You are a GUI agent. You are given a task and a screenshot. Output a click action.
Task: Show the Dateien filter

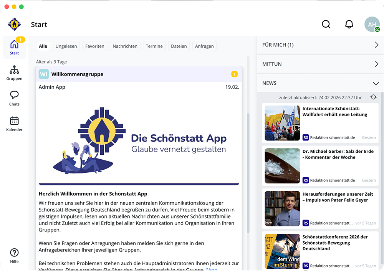click(x=179, y=46)
